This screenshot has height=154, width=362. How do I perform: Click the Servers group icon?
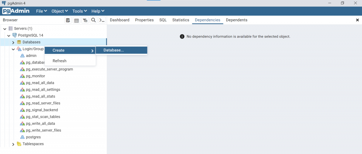[x=10, y=29]
